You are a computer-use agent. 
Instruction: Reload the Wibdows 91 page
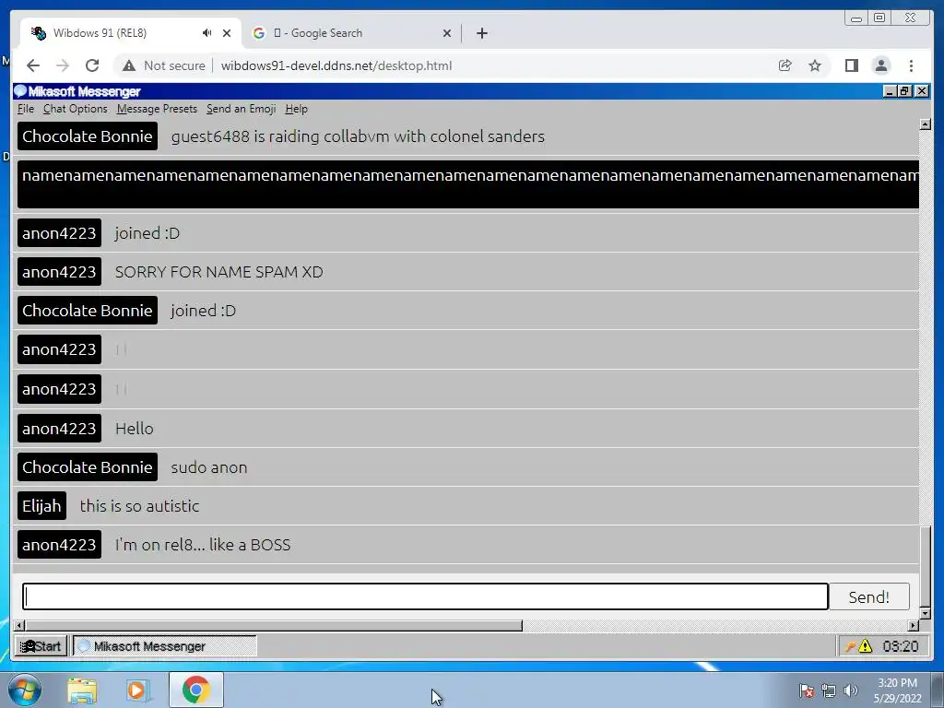92,65
